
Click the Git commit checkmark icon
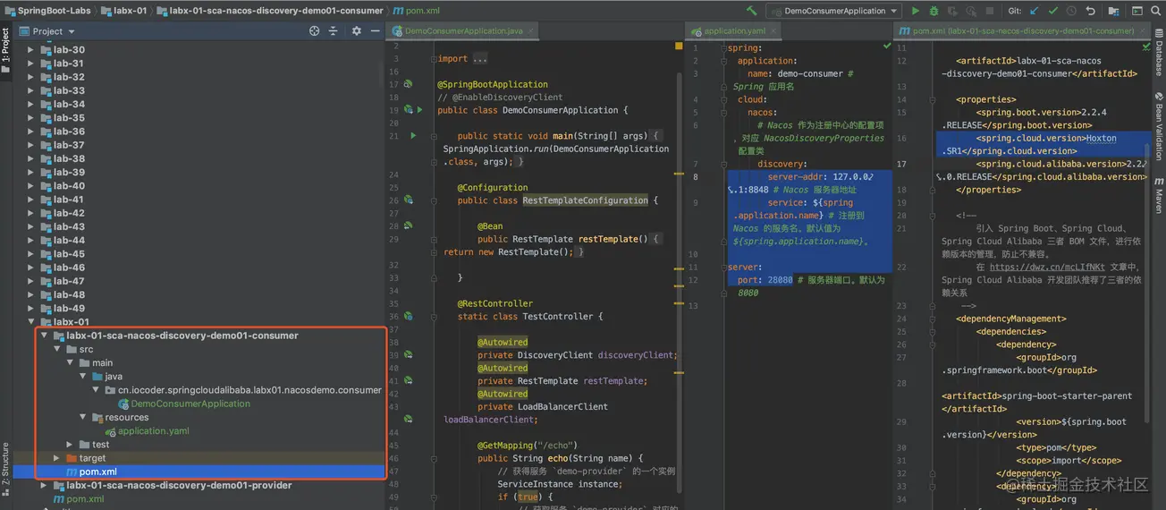pyautogui.click(x=1052, y=11)
